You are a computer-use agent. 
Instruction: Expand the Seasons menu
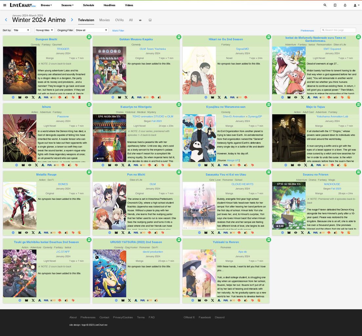point(67,5)
